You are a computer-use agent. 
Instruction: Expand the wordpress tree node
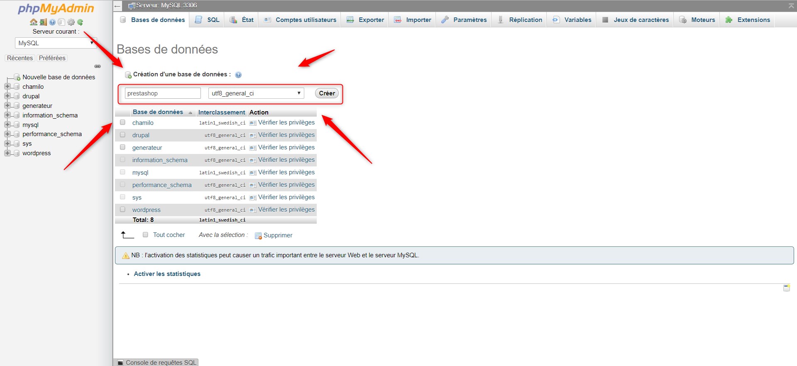pyautogui.click(x=7, y=153)
